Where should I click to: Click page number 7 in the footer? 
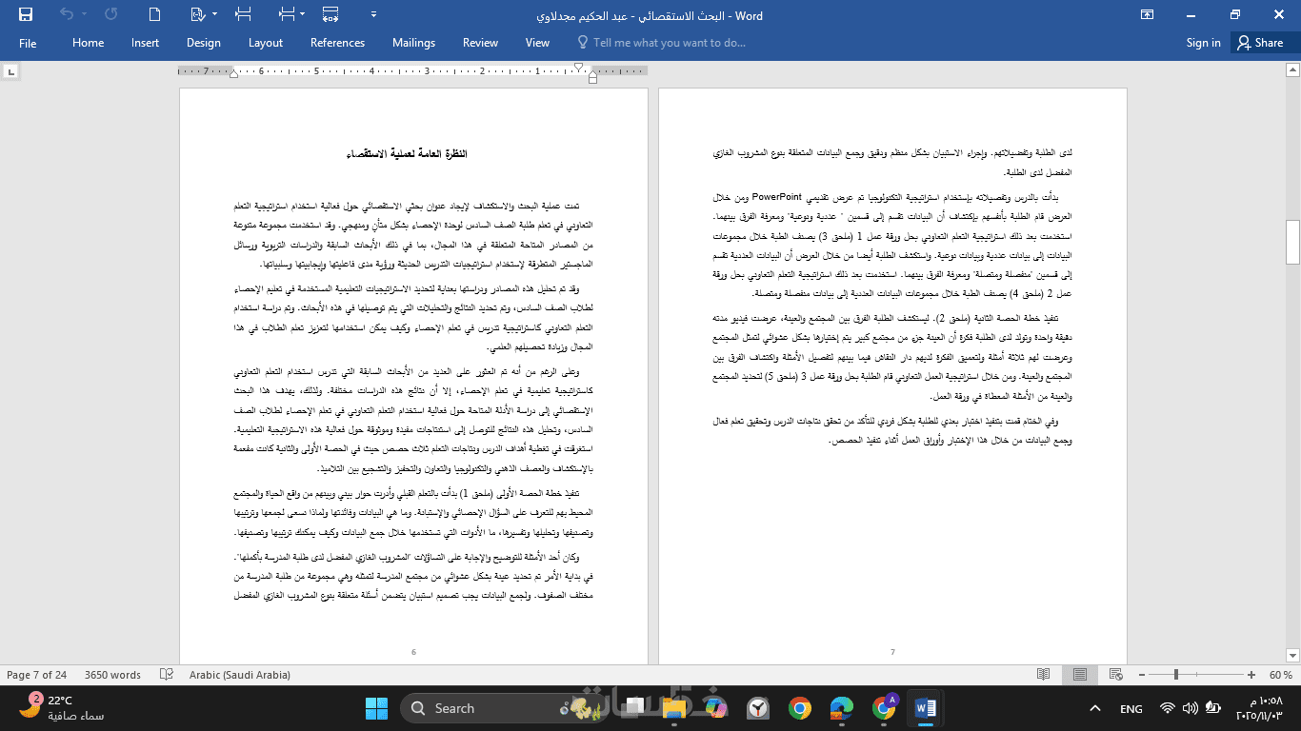point(892,653)
